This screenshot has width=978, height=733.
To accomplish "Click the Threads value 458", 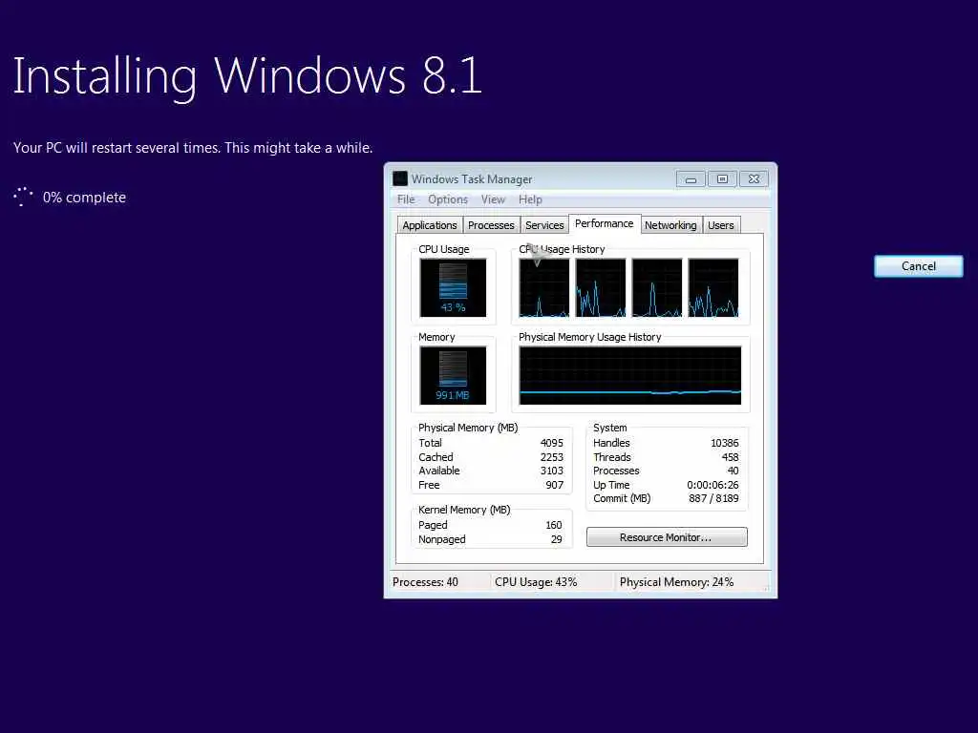I will [730, 457].
